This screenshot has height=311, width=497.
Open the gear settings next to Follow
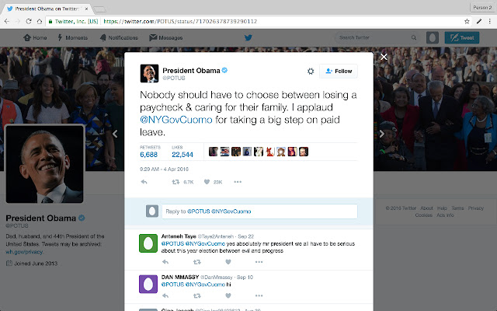(x=311, y=71)
